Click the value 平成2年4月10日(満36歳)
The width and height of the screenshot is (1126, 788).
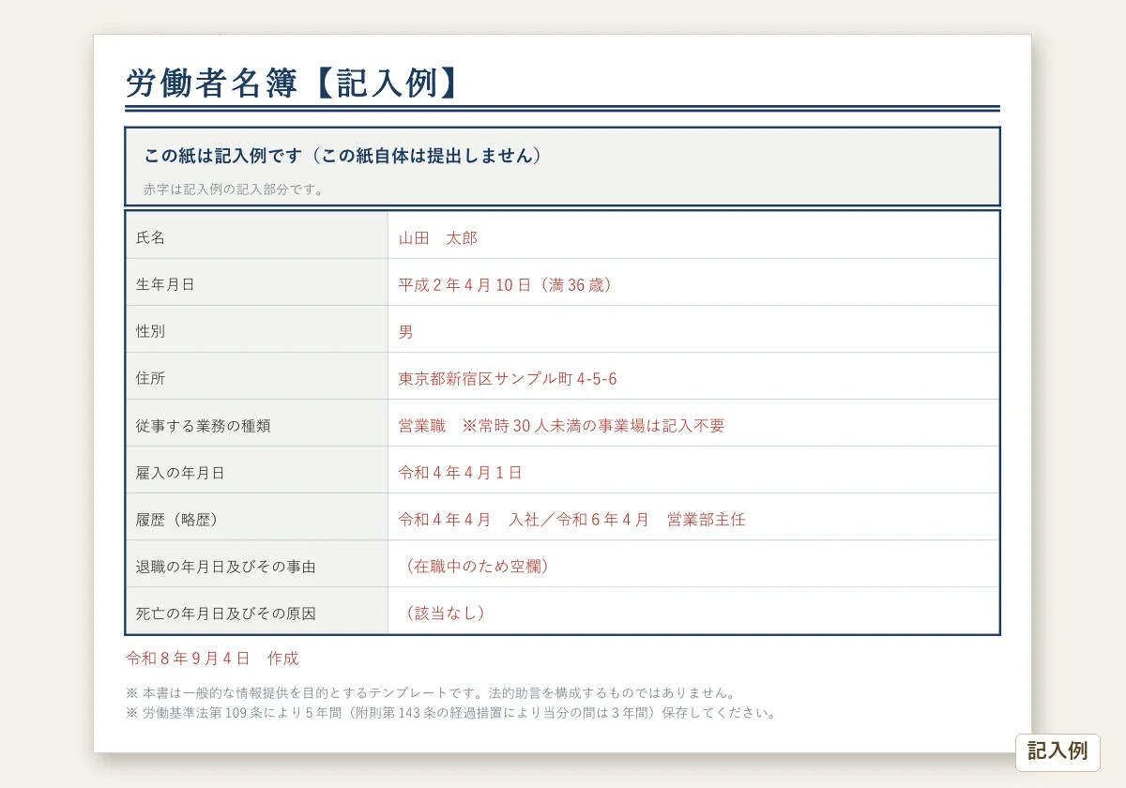(507, 285)
